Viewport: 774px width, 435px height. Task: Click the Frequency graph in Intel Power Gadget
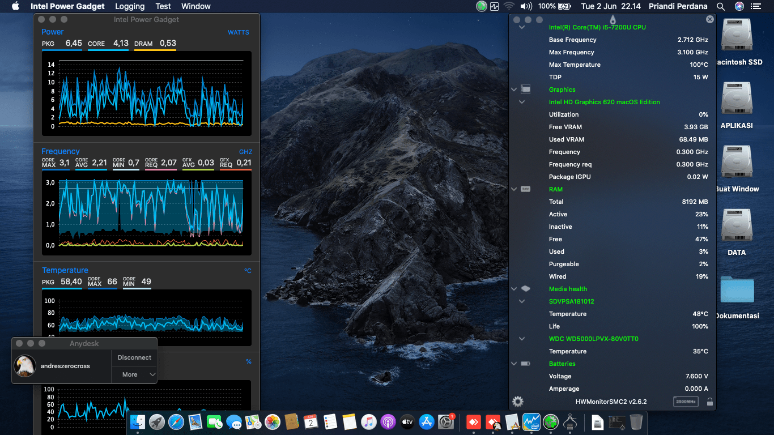[146, 213]
